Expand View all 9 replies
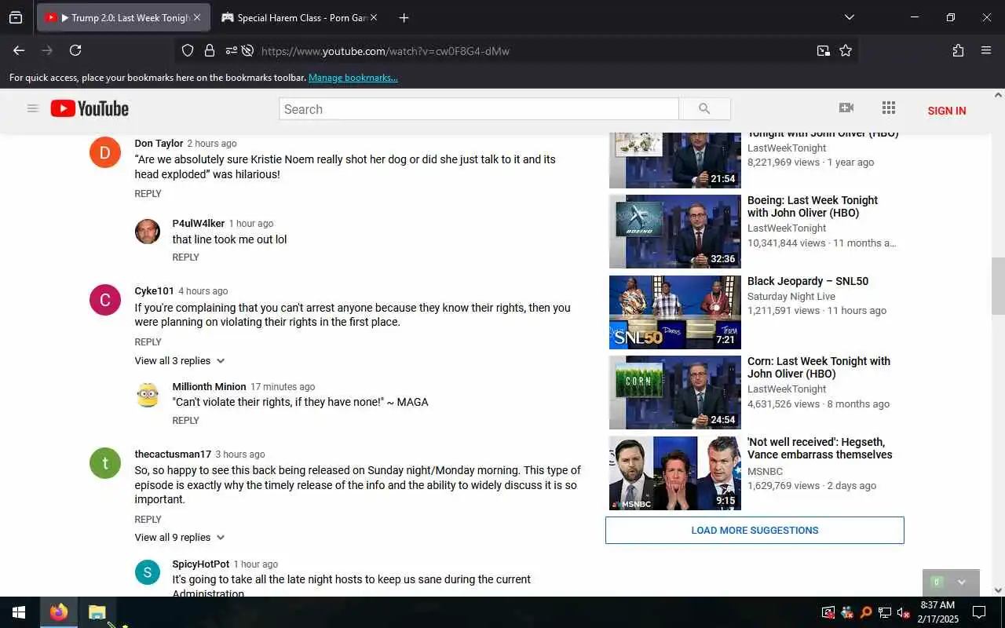1005x628 pixels. click(180, 538)
